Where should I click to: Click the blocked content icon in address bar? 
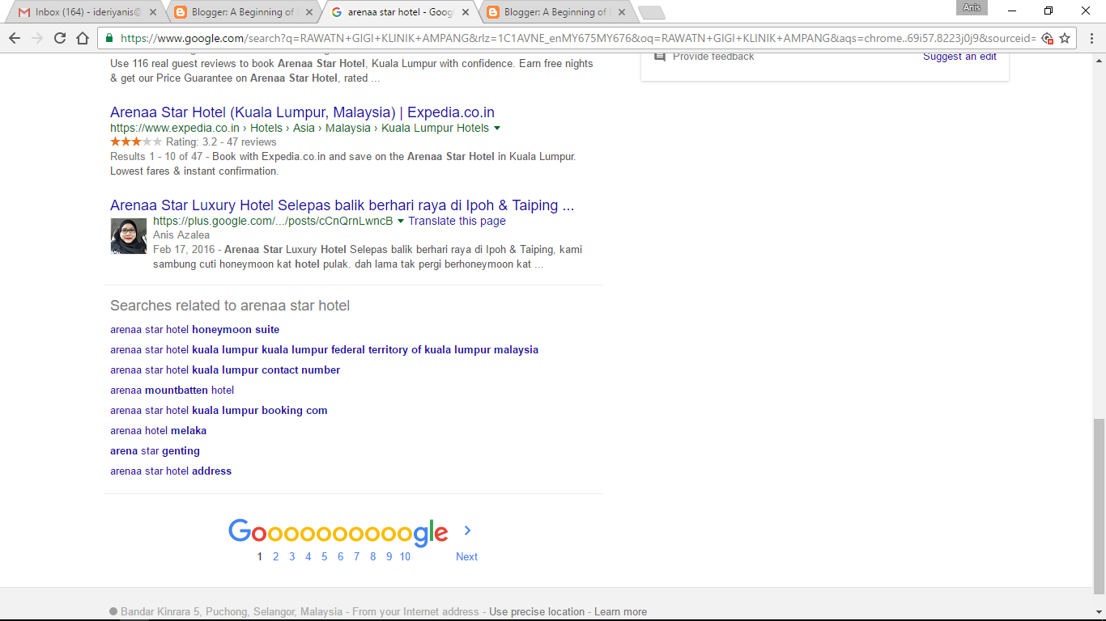[1046, 38]
